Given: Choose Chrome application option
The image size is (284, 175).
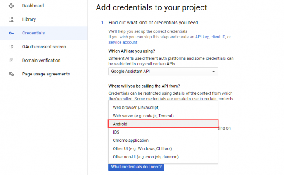Looking at the screenshot, I should [x=131, y=141].
